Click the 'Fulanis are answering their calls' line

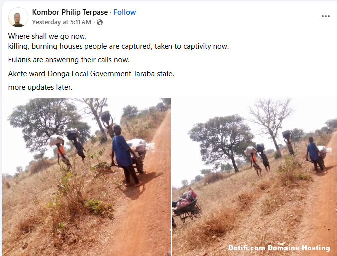pos(69,60)
